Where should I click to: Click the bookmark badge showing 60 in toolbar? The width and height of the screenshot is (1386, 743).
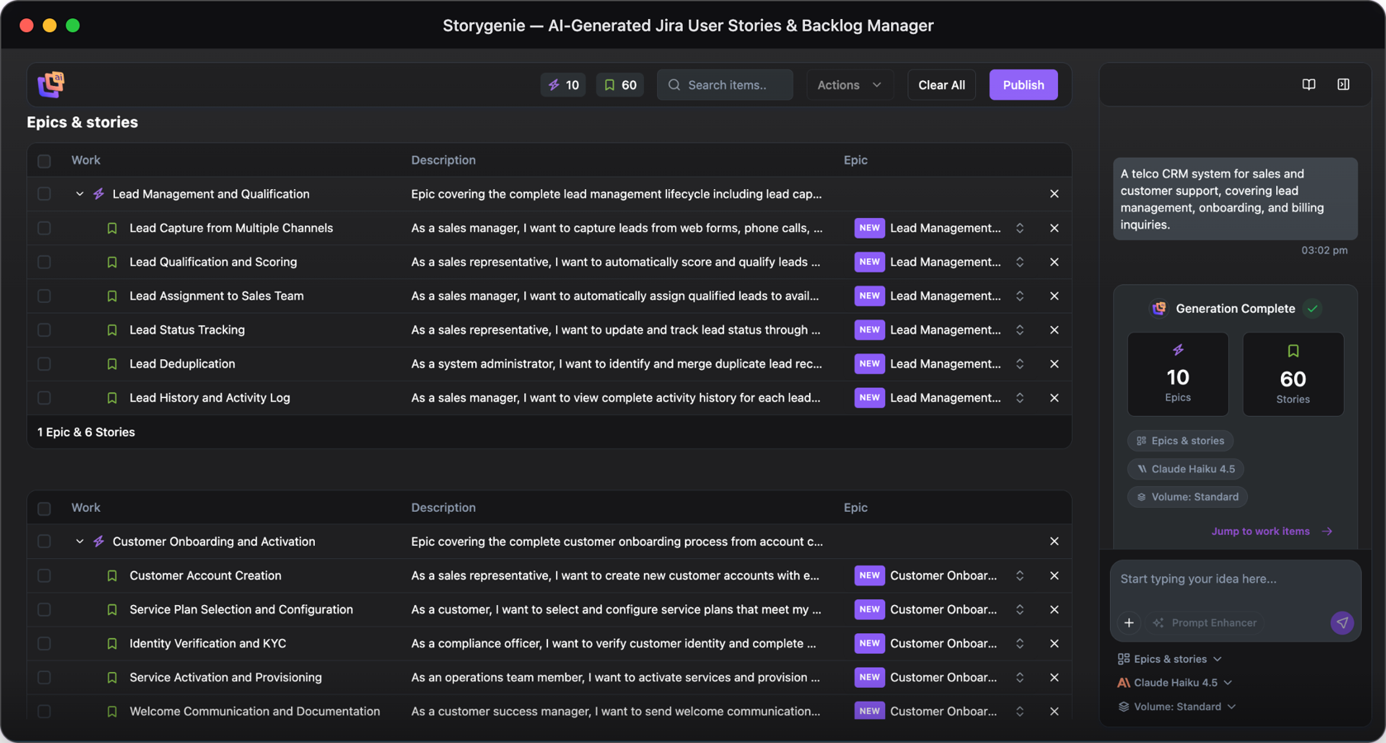pyautogui.click(x=619, y=84)
